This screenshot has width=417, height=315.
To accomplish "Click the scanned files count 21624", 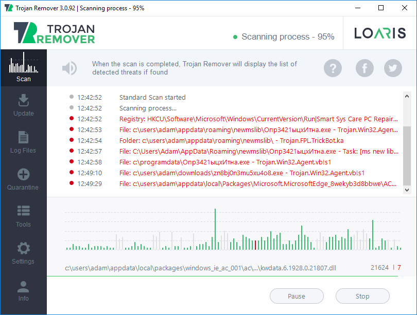I will (x=379, y=268).
